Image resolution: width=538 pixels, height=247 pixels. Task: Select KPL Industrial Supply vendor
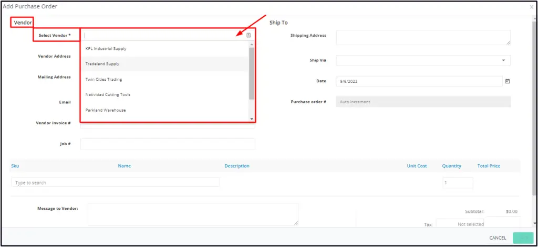click(x=164, y=49)
